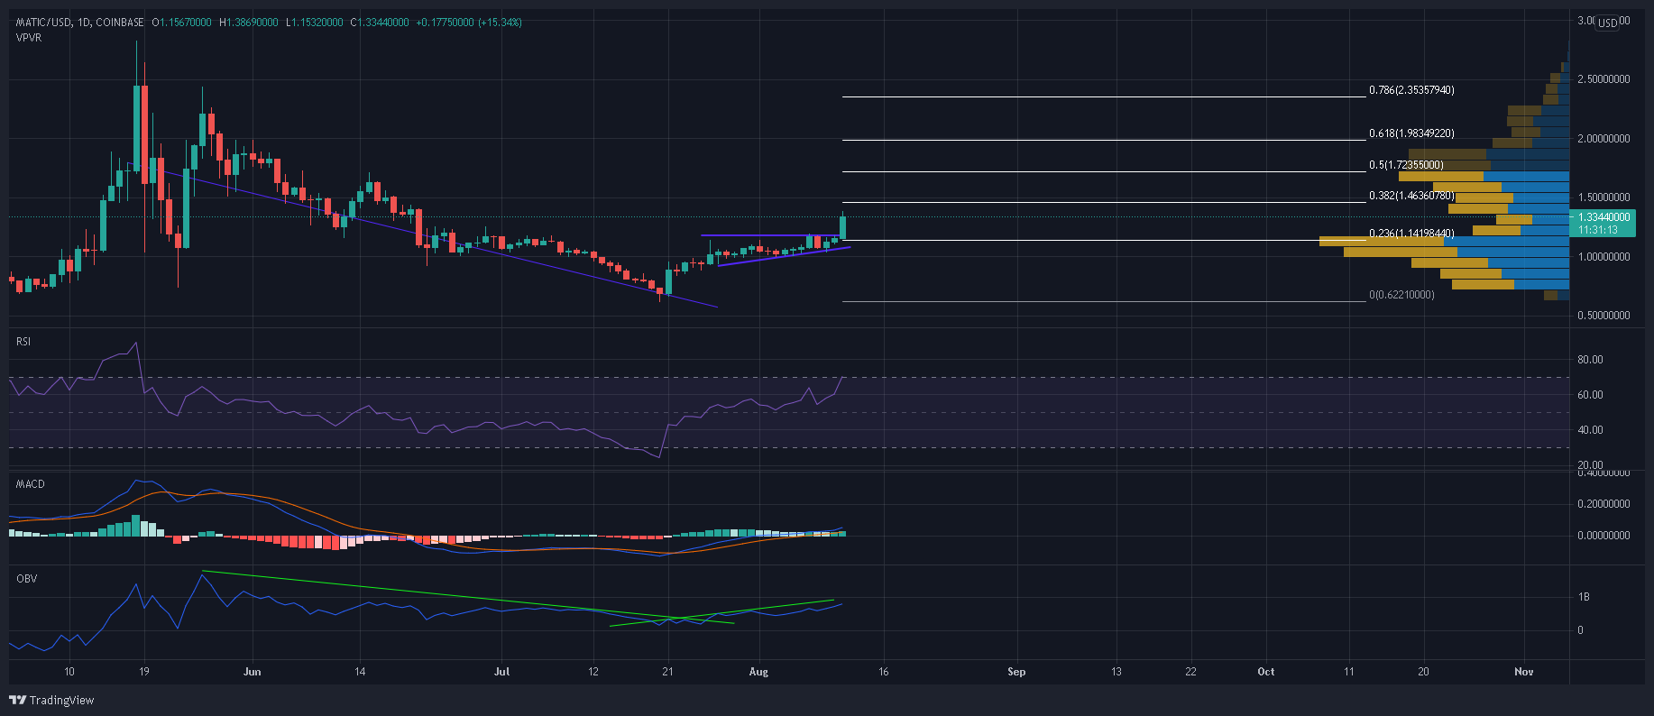Screen dimensions: 1654x716
Task: Click the latest green breakout candle
Action: [x=843, y=226]
